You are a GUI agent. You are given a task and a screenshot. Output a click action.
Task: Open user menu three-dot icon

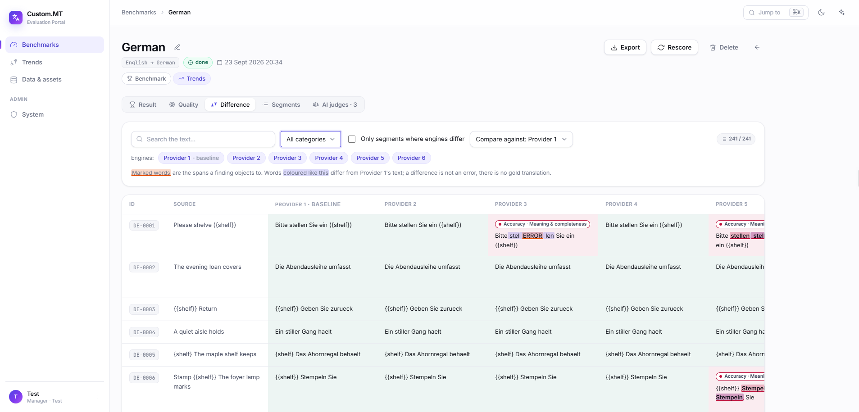point(97,397)
